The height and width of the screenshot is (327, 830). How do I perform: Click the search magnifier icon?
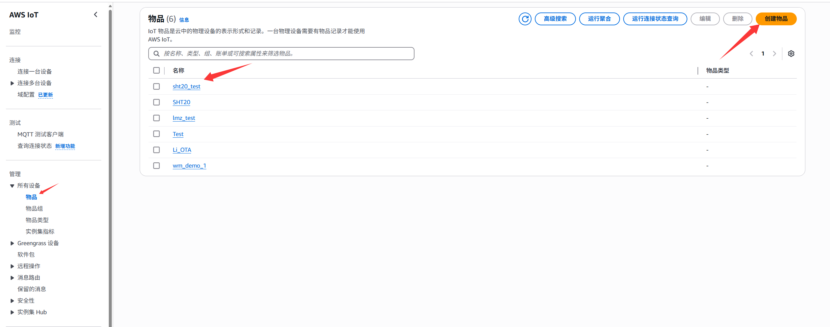pyautogui.click(x=156, y=54)
